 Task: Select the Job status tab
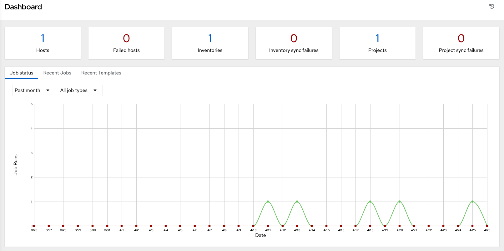[x=21, y=73]
